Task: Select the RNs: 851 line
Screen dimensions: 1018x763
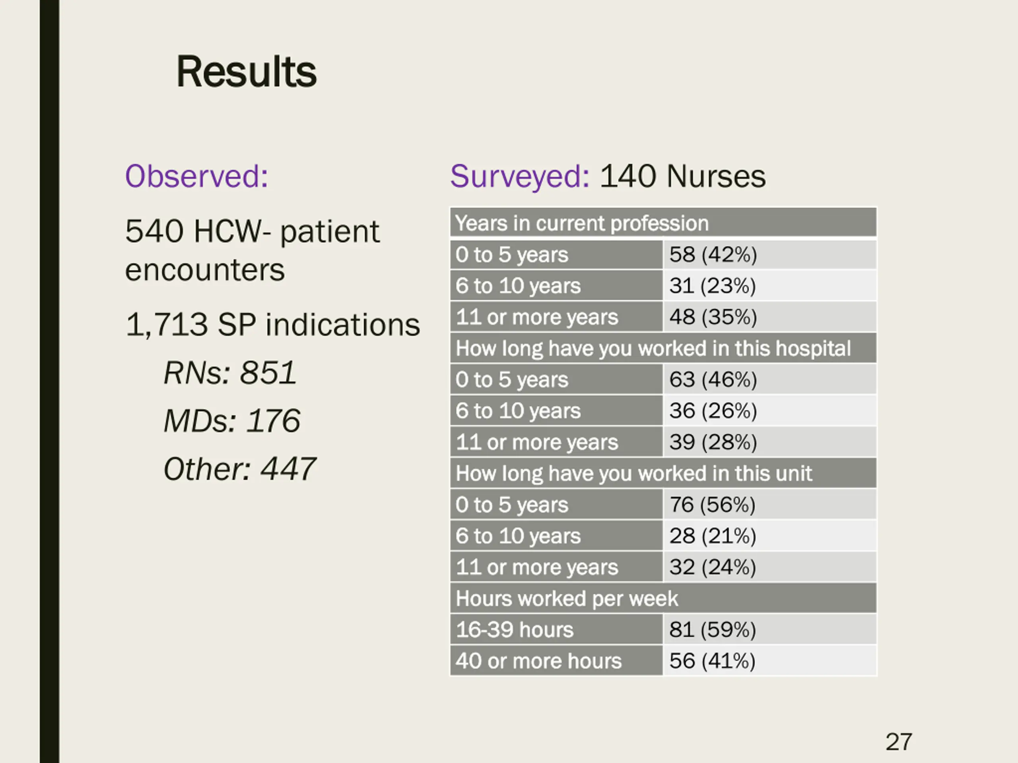Action: click(x=230, y=372)
